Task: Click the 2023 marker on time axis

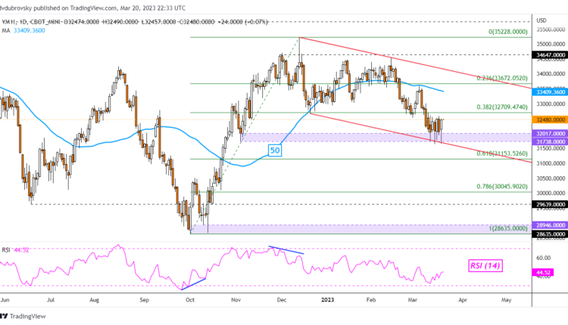Action: (328, 299)
